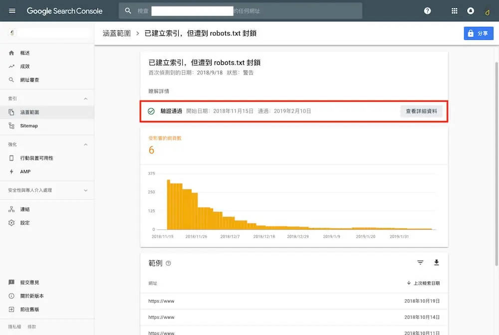Select 涵蓋範圍 in the sidebar
499x335 pixels.
click(x=47, y=112)
